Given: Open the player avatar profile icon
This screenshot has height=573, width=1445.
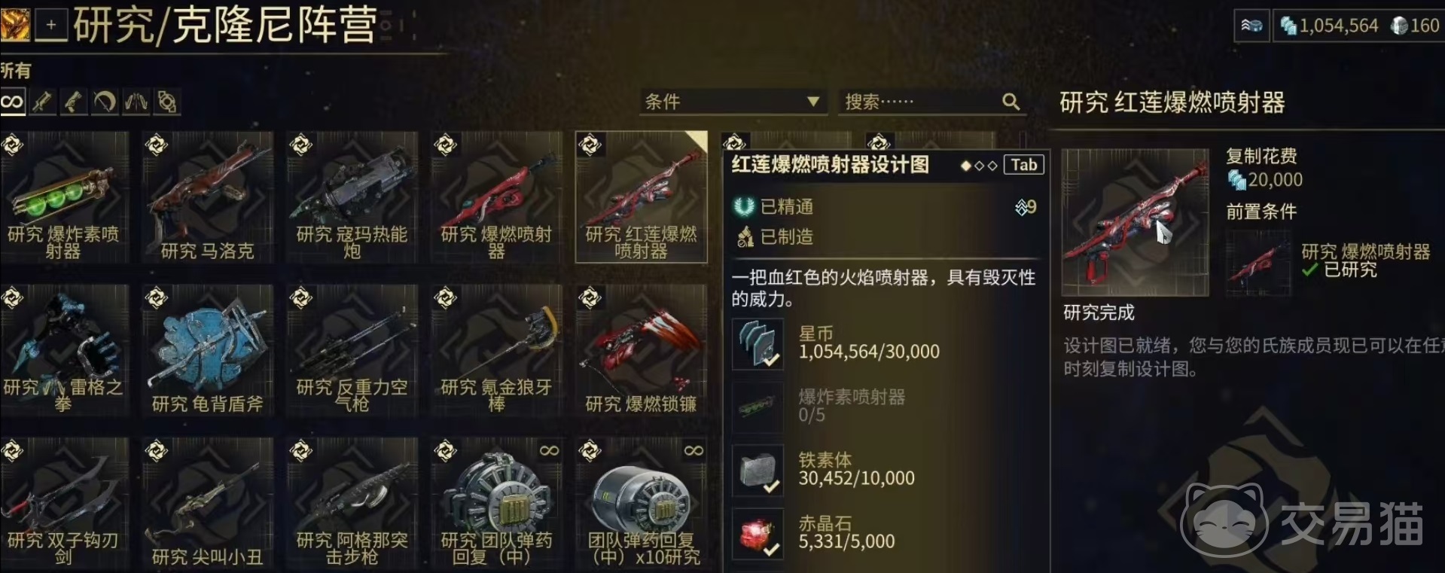Looking at the screenshot, I should pyautogui.click(x=15, y=25).
